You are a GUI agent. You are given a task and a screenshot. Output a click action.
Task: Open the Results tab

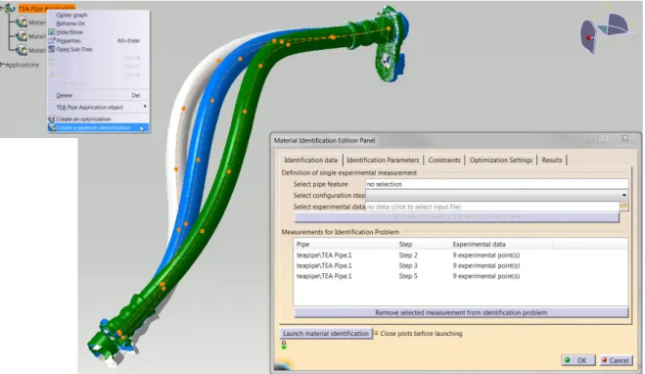[552, 160]
